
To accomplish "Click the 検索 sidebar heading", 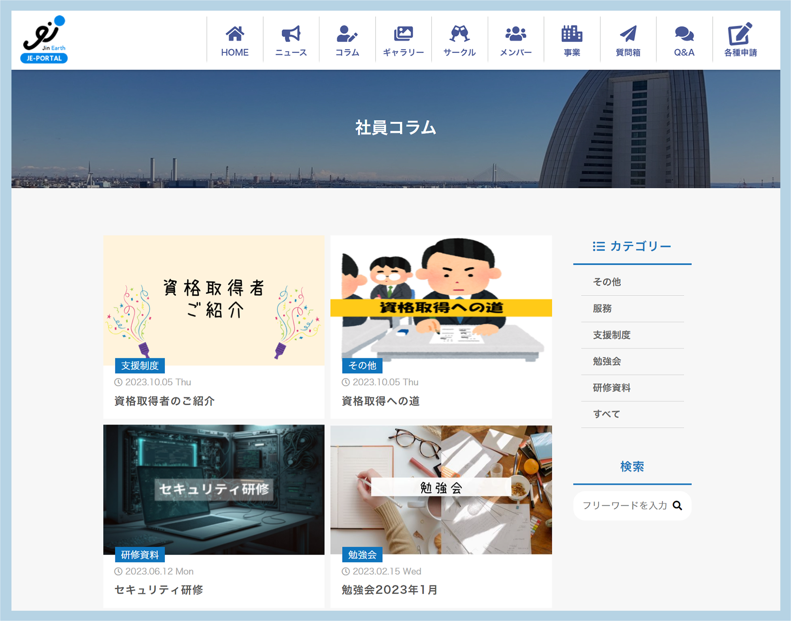I will point(632,466).
